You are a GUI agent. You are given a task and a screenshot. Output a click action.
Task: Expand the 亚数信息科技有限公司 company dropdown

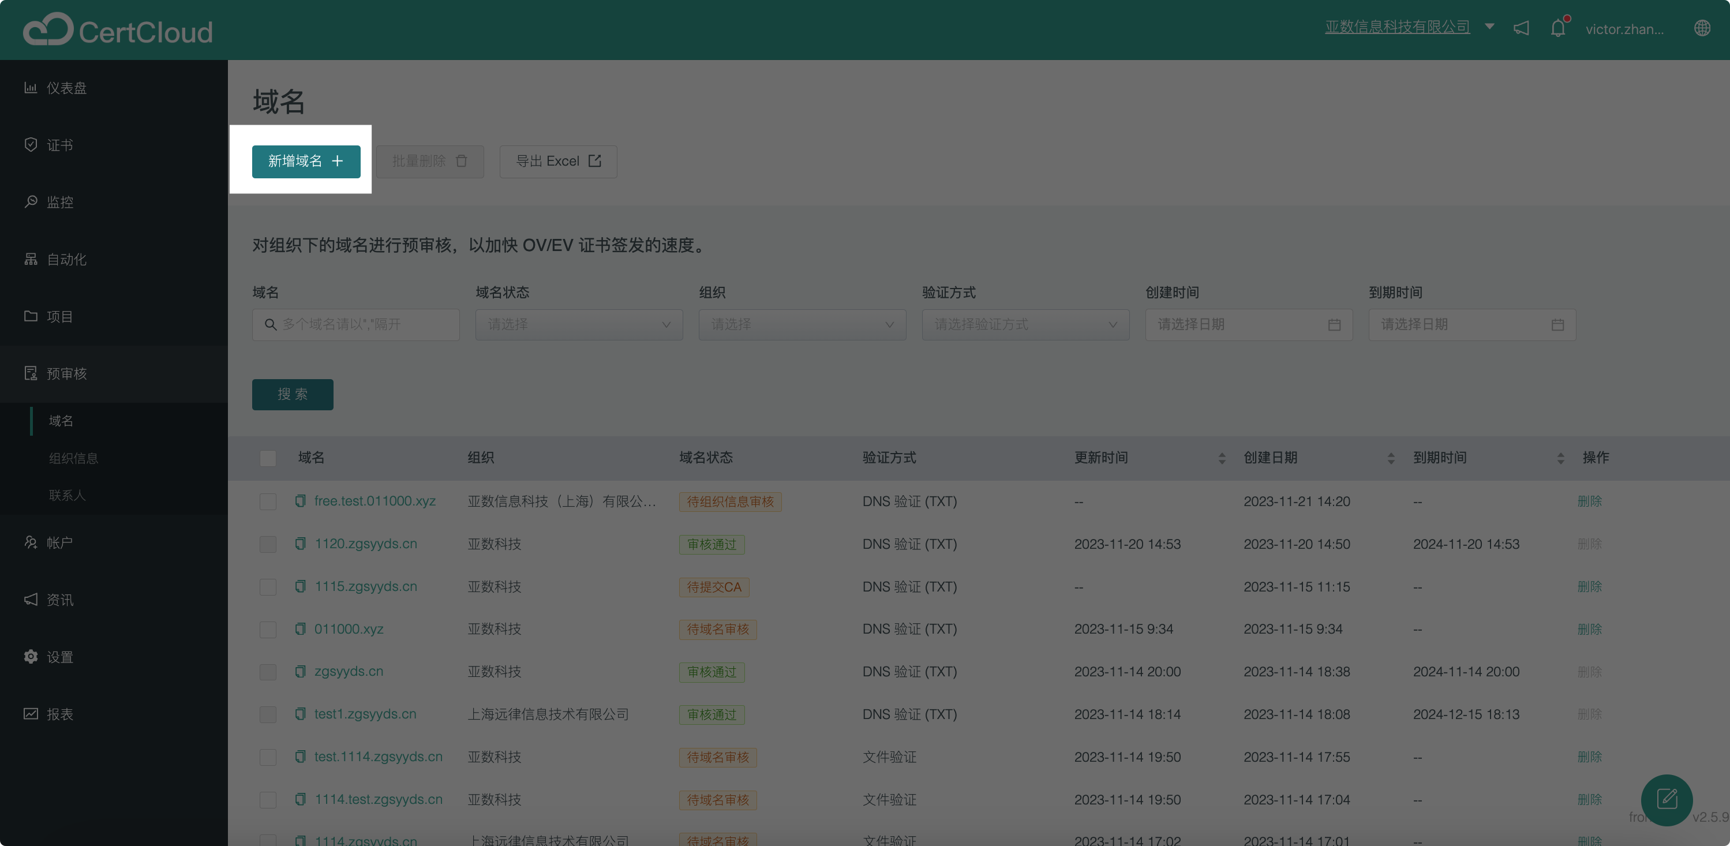click(x=1491, y=27)
